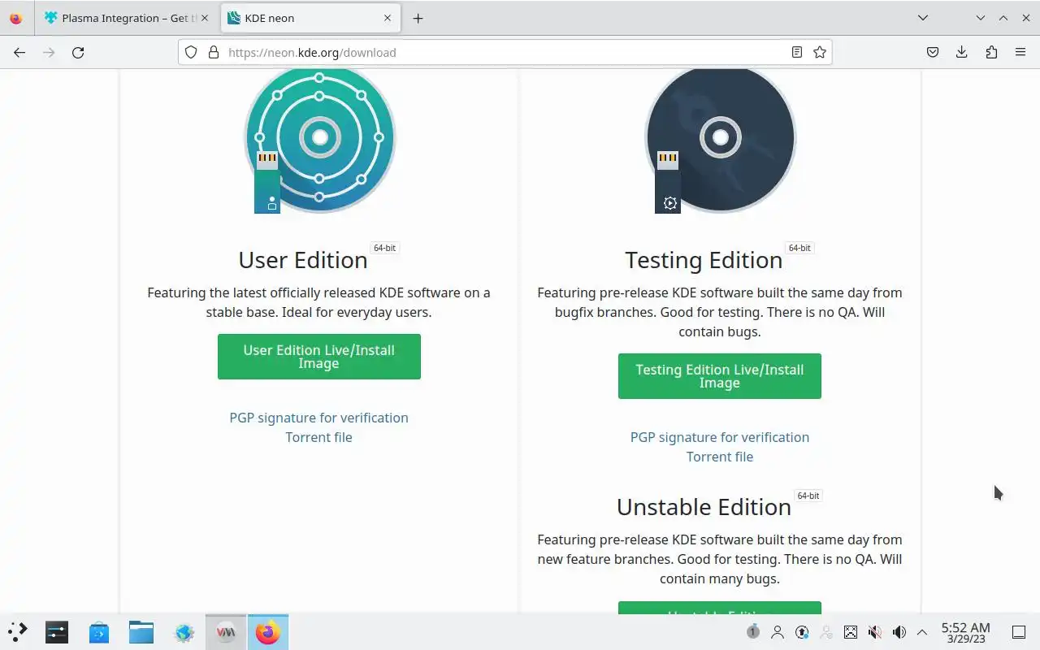Image resolution: width=1040 pixels, height=650 pixels.
Task: Click the User Edition disc image
Action: [319, 140]
